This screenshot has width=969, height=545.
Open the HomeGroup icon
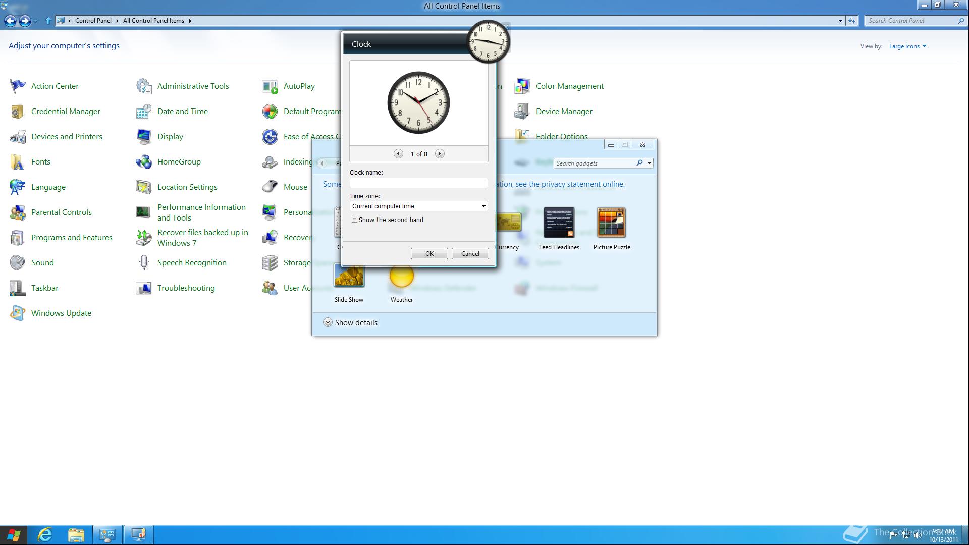144,162
